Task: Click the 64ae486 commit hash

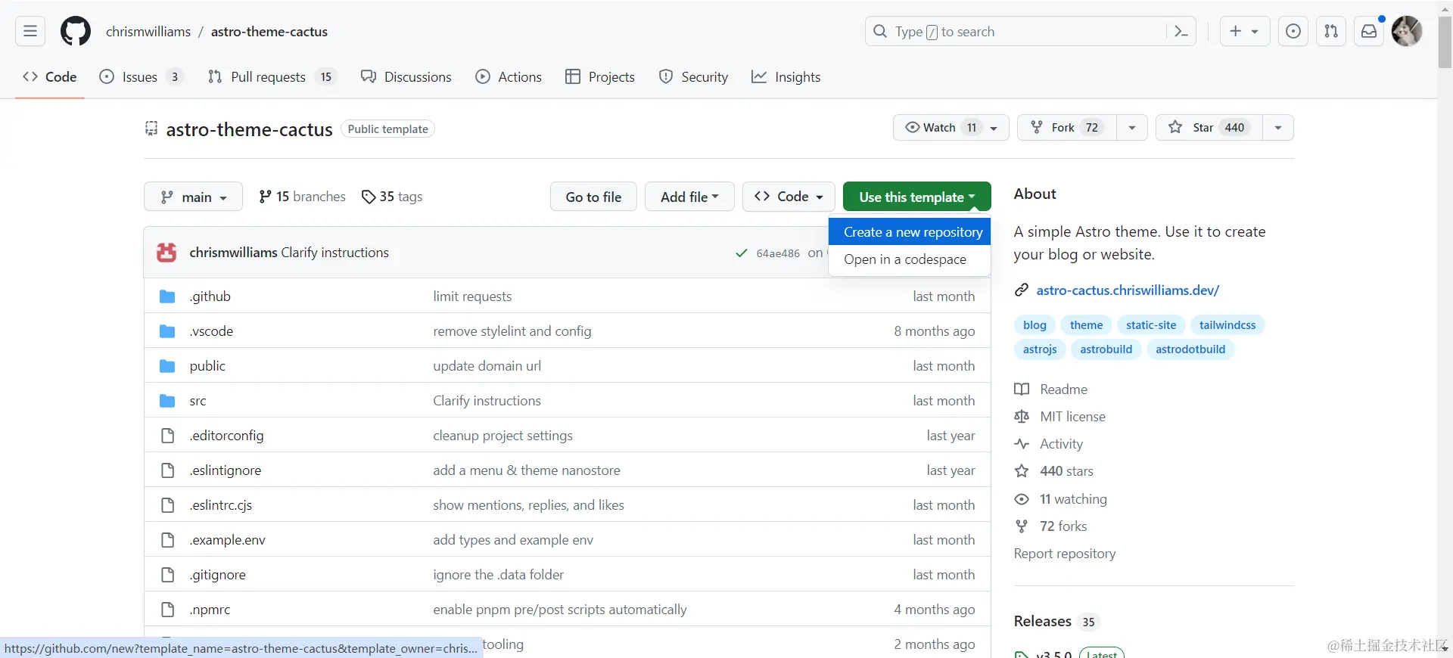Action: tap(778, 253)
